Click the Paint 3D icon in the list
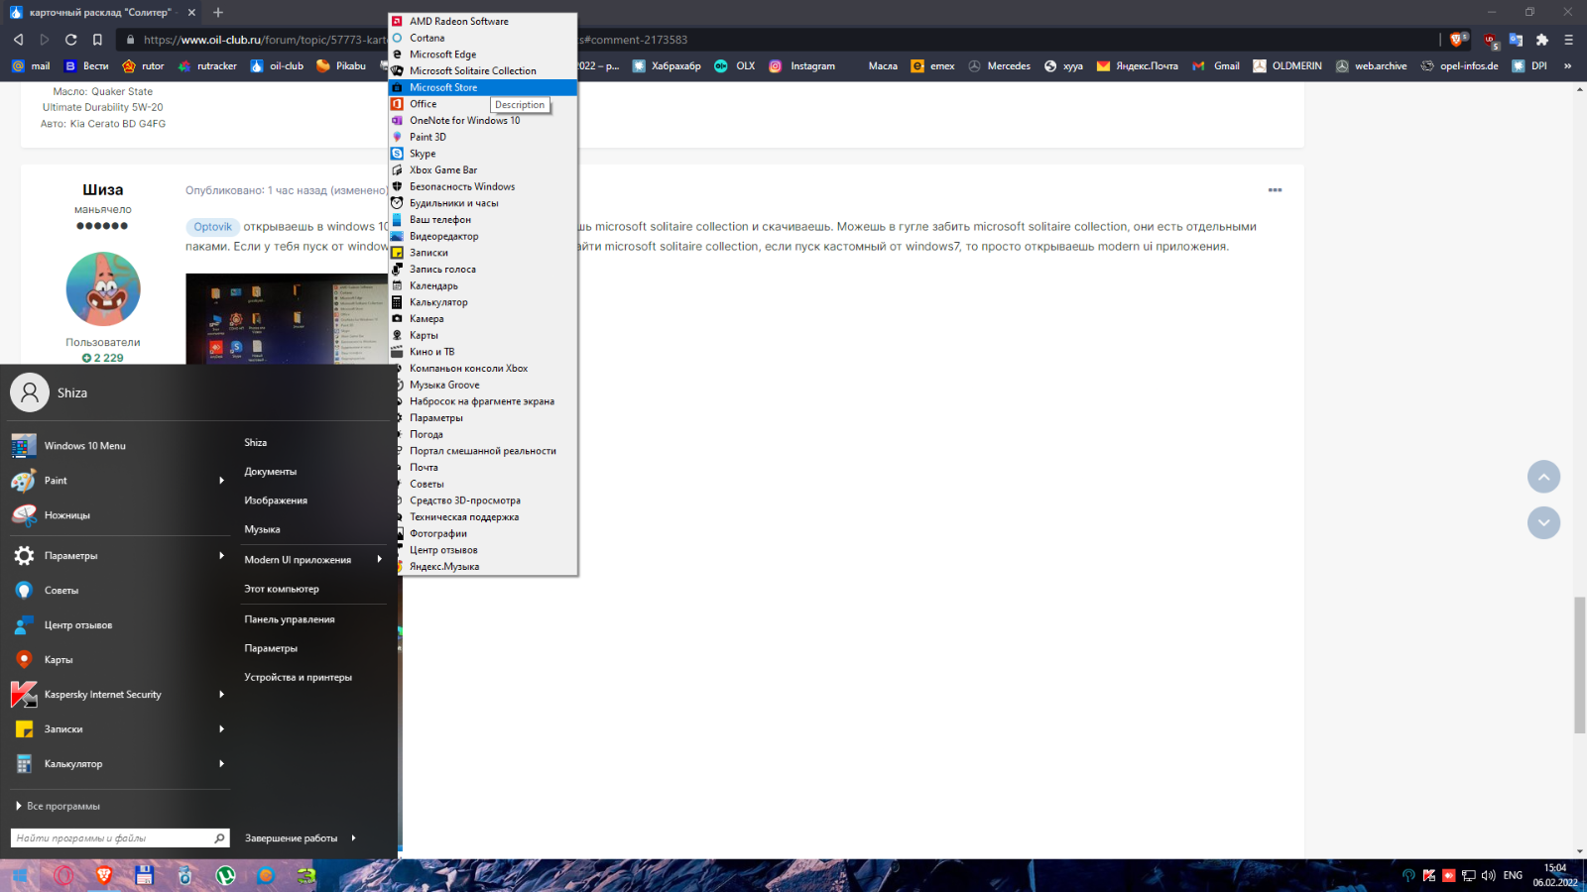1587x892 pixels. point(397,137)
